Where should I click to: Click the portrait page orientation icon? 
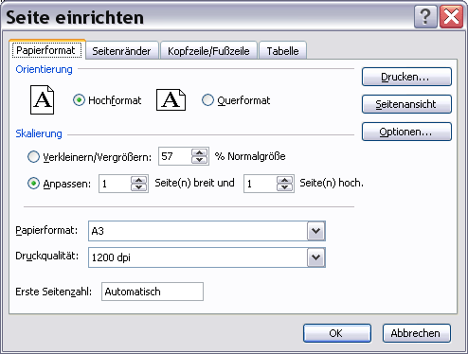(x=42, y=99)
